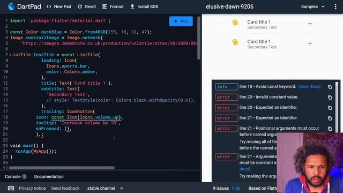Click Send feedback link
The height and width of the screenshot is (193, 343).
[65, 188]
